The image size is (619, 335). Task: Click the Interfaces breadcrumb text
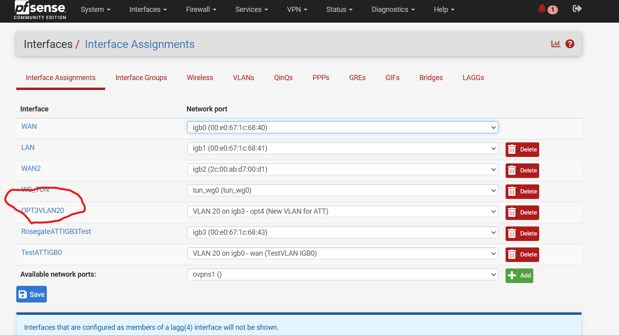48,44
